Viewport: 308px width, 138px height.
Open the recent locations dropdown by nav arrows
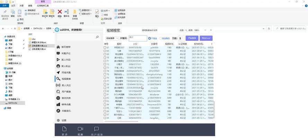11,29
